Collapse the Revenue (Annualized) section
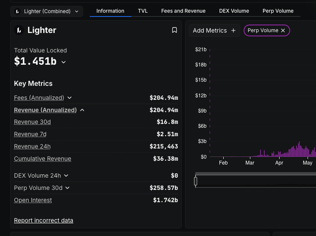The image size is (316, 236). click(82, 110)
